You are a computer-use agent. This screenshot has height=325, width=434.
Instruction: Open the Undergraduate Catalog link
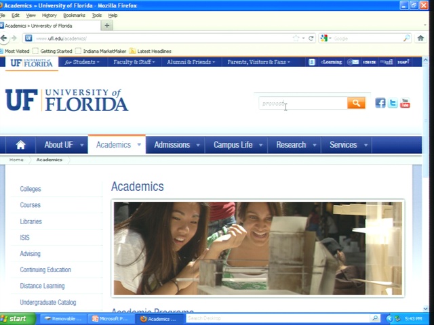coord(48,303)
